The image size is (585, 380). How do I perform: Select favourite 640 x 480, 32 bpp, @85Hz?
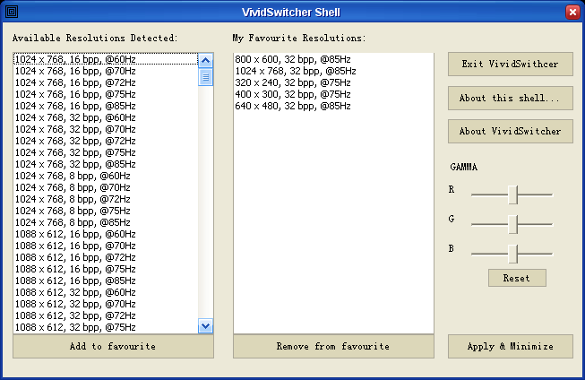333,106
